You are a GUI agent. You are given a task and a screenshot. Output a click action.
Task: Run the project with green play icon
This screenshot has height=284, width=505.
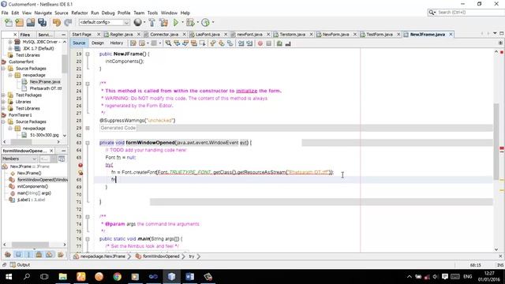coord(176,23)
